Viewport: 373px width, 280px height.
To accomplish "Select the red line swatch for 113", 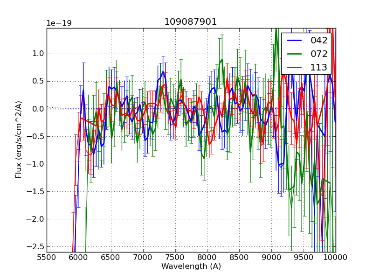I will [294, 67].
